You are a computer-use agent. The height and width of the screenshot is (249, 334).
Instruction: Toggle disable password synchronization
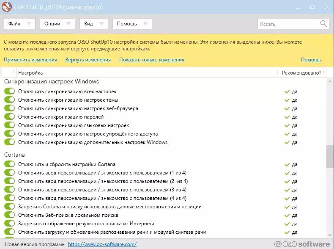(10, 116)
